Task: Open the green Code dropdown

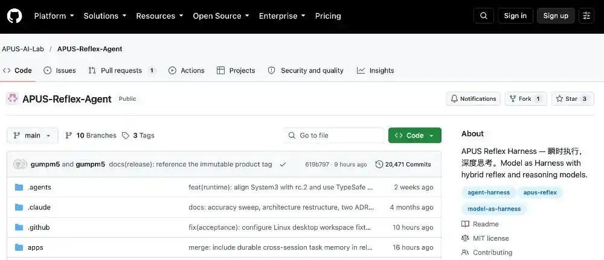Action: click(415, 135)
